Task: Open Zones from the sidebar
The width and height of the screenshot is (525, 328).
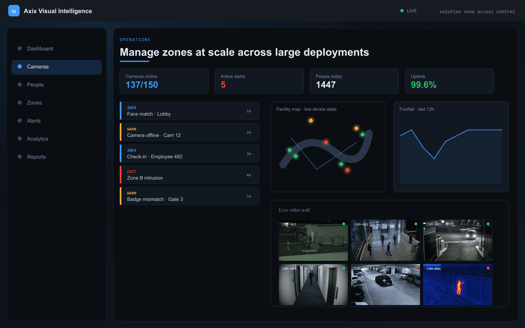Action: [57, 102]
